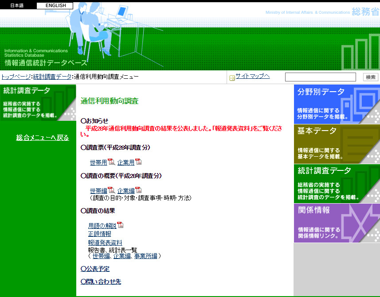This screenshot has height=297, width=380.
Task: Open the PDF icon next to 用語の解説
Action: [x=120, y=225]
